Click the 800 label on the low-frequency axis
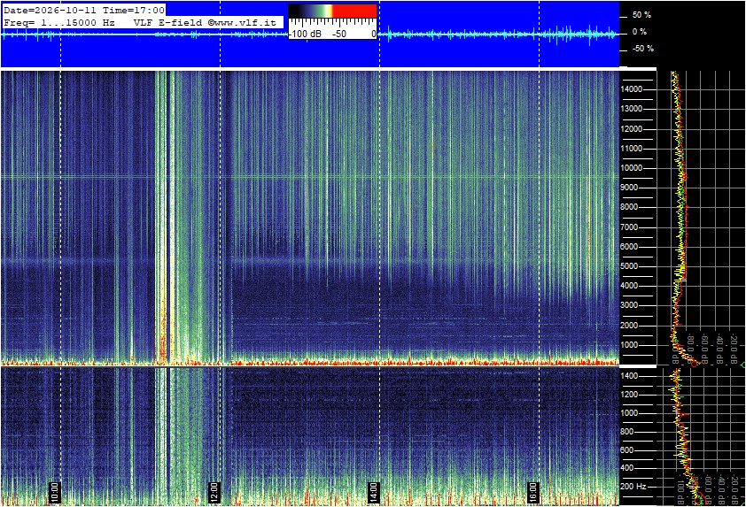Screen dimensions: 746x507 [x=627, y=432]
